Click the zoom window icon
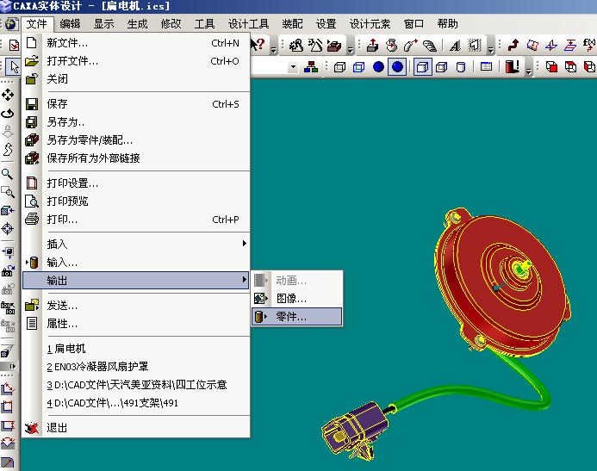 click(8, 192)
